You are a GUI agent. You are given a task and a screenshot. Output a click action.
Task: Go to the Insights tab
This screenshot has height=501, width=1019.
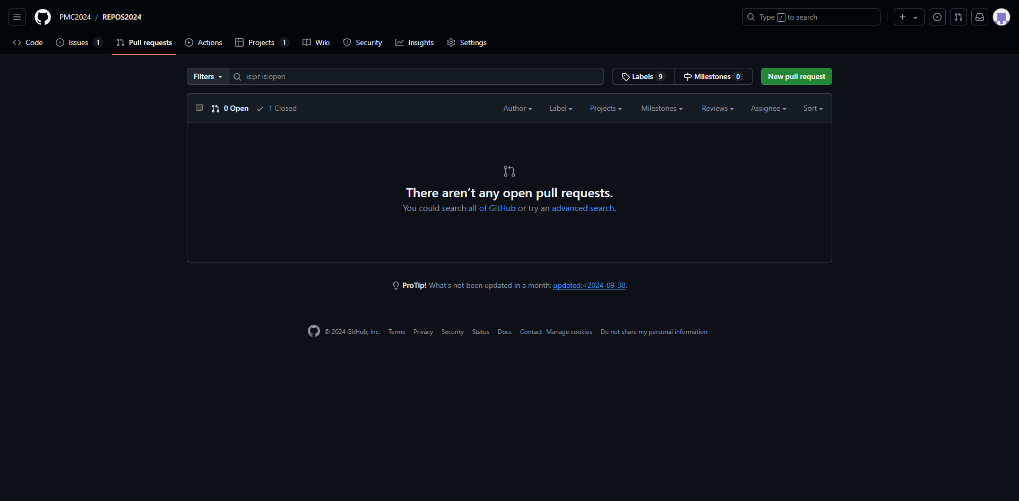click(414, 42)
